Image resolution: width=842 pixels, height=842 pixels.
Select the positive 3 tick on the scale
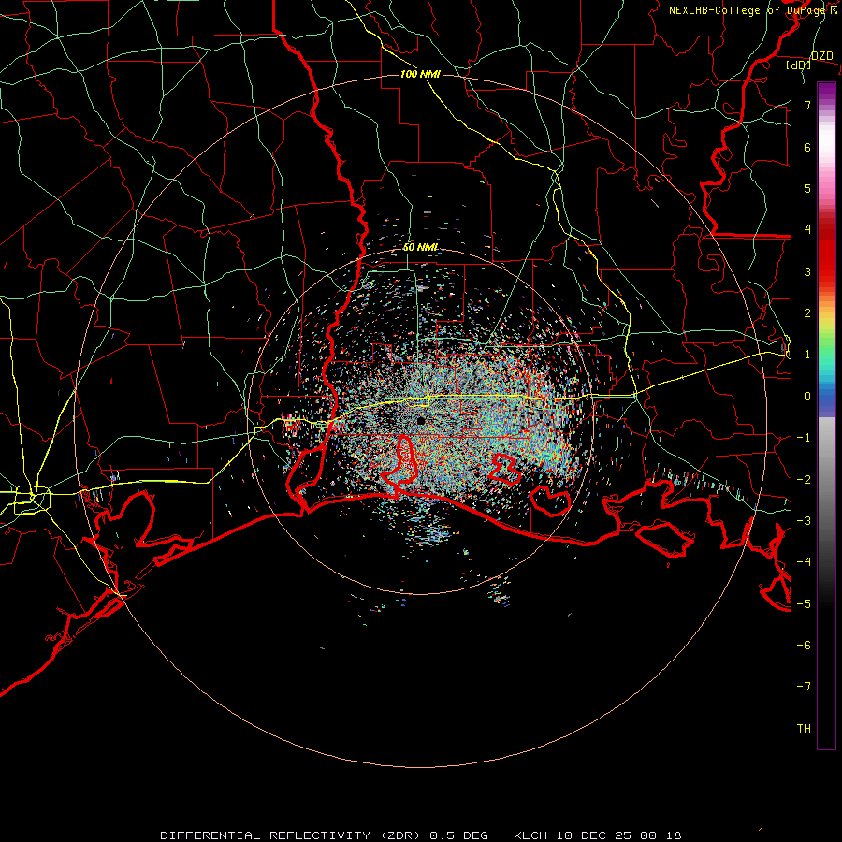pos(807,271)
